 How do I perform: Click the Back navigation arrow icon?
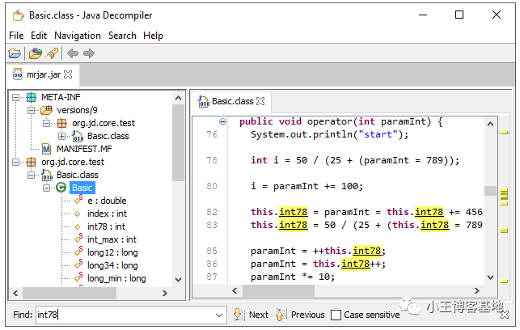[x=73, y=54]
